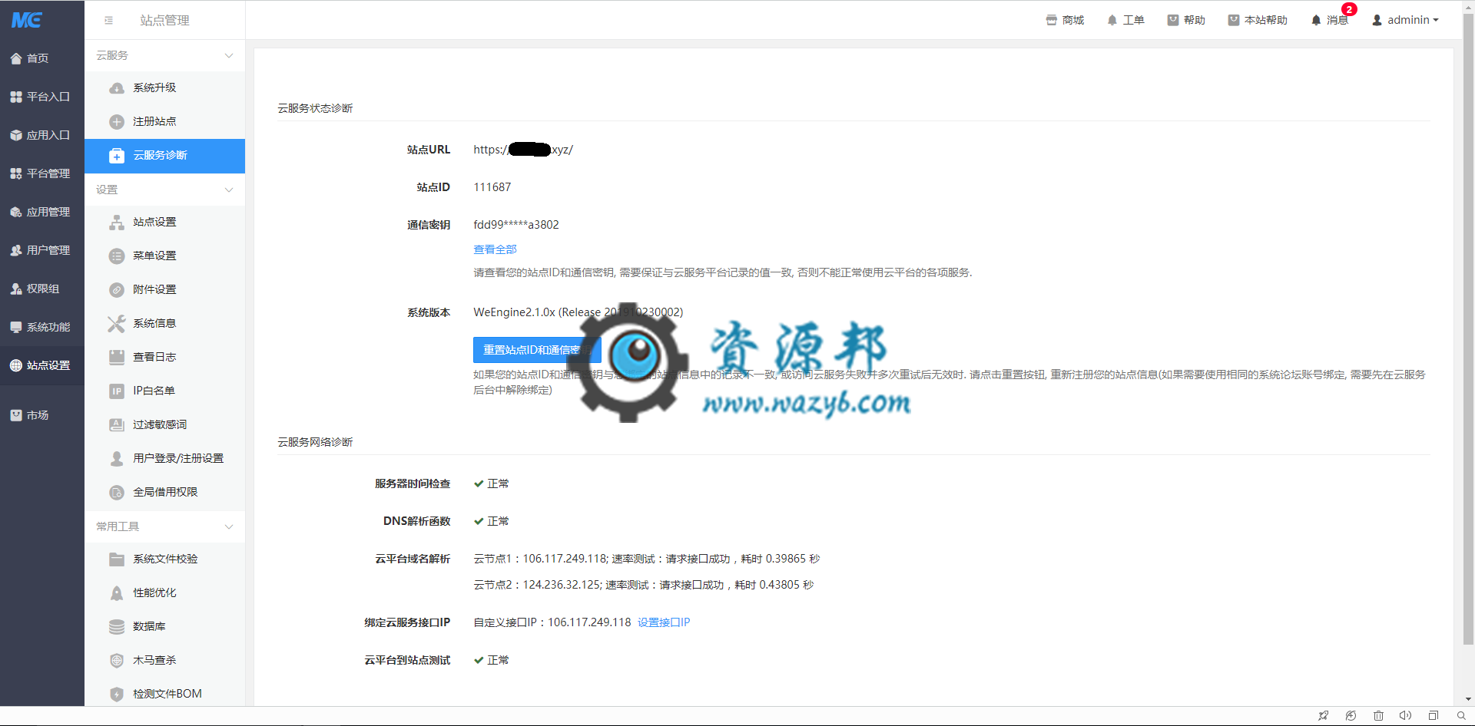Screen dimensions: 1475x726
Task: Open 帮助 link in top header
Action: [x=1186, y=21]
